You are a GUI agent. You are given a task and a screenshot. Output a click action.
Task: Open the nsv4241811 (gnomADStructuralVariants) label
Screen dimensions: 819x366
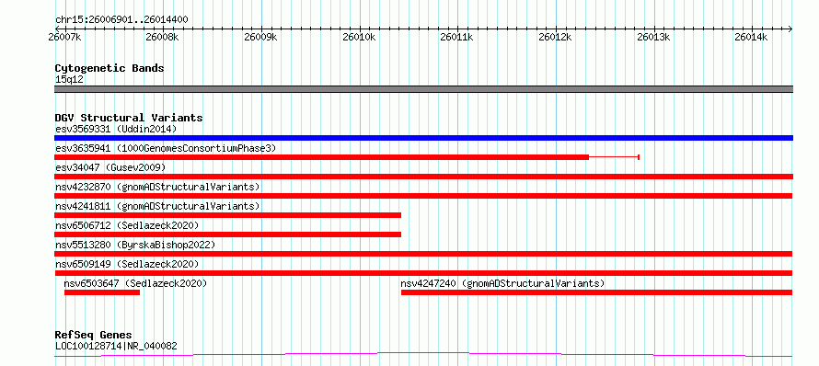(x=157, y=206)
